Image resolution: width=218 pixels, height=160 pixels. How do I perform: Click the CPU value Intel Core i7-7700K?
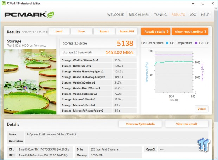pyautogui.click(x=45, y=149)
